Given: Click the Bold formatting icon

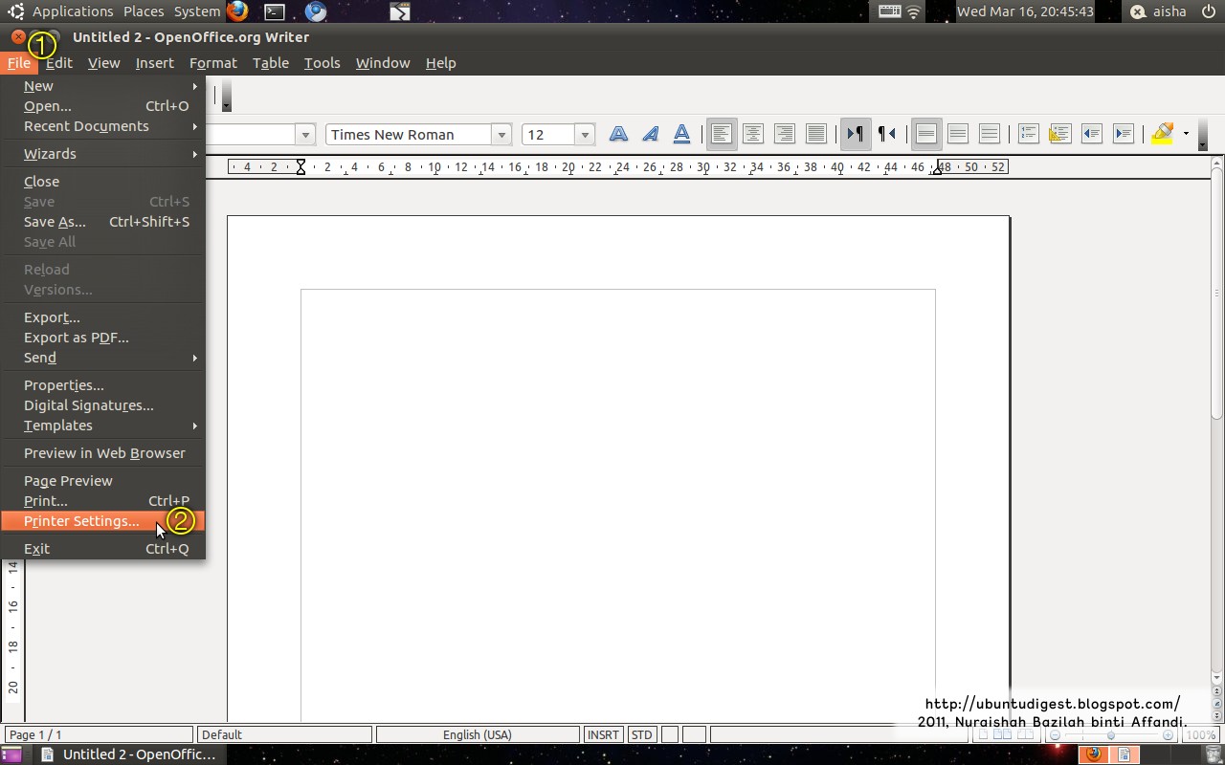Looking at the screenshot, I should (618, 135).
